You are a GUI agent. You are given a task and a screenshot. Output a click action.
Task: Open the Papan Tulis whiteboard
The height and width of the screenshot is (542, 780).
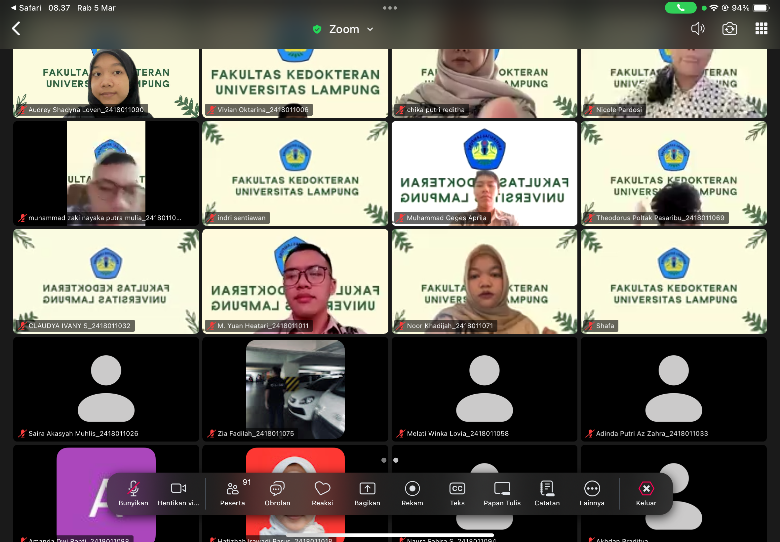(502, 493)
